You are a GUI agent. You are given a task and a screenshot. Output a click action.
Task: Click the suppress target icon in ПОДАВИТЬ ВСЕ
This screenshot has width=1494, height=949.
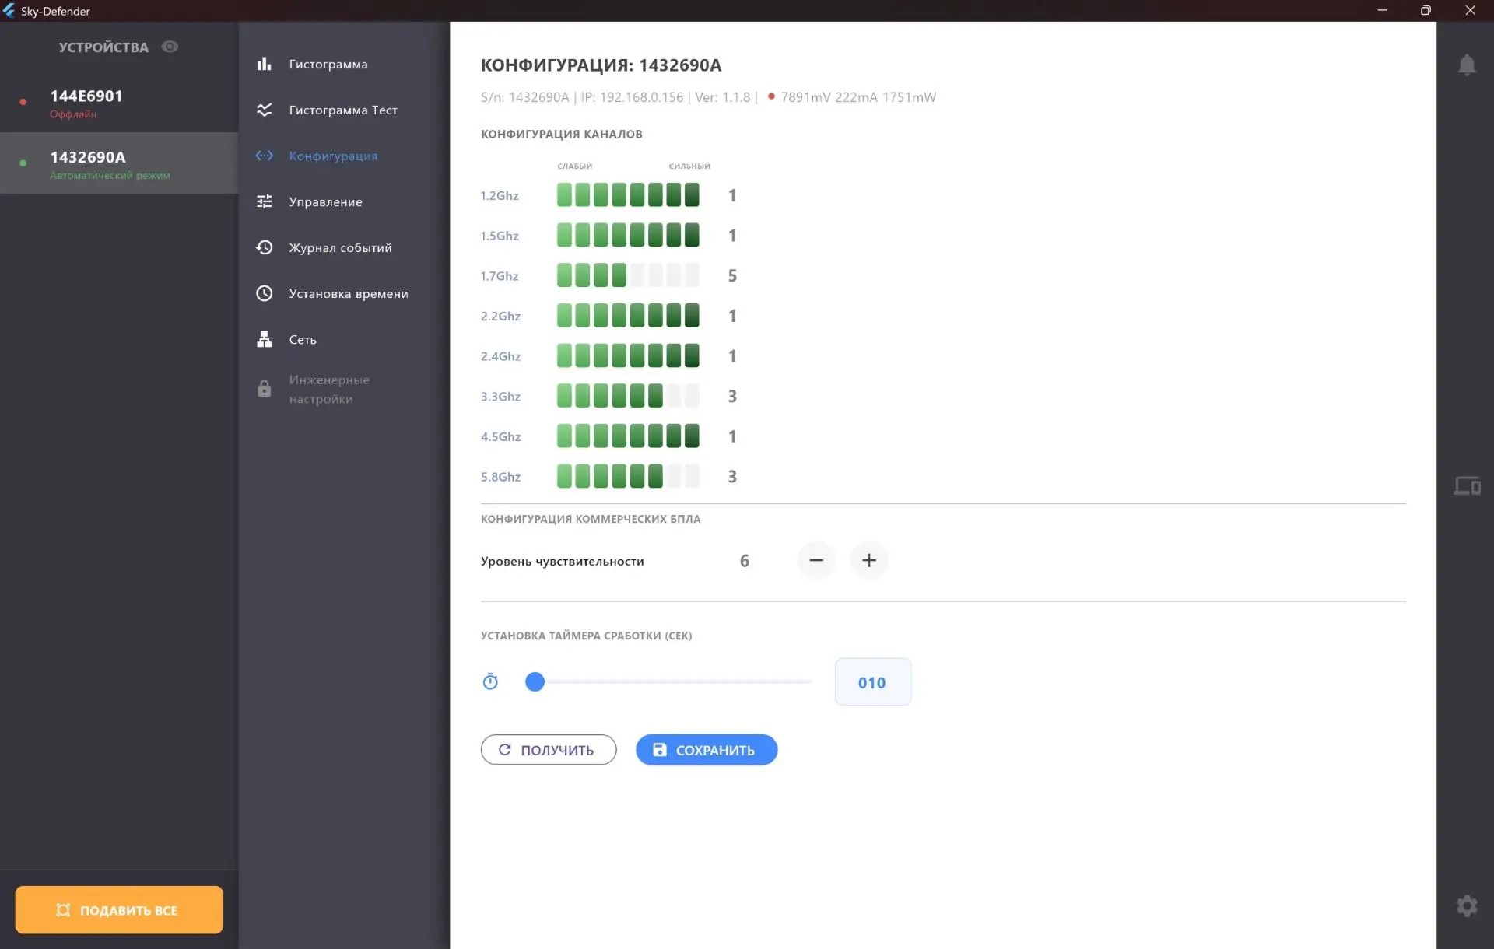(63, 910)
